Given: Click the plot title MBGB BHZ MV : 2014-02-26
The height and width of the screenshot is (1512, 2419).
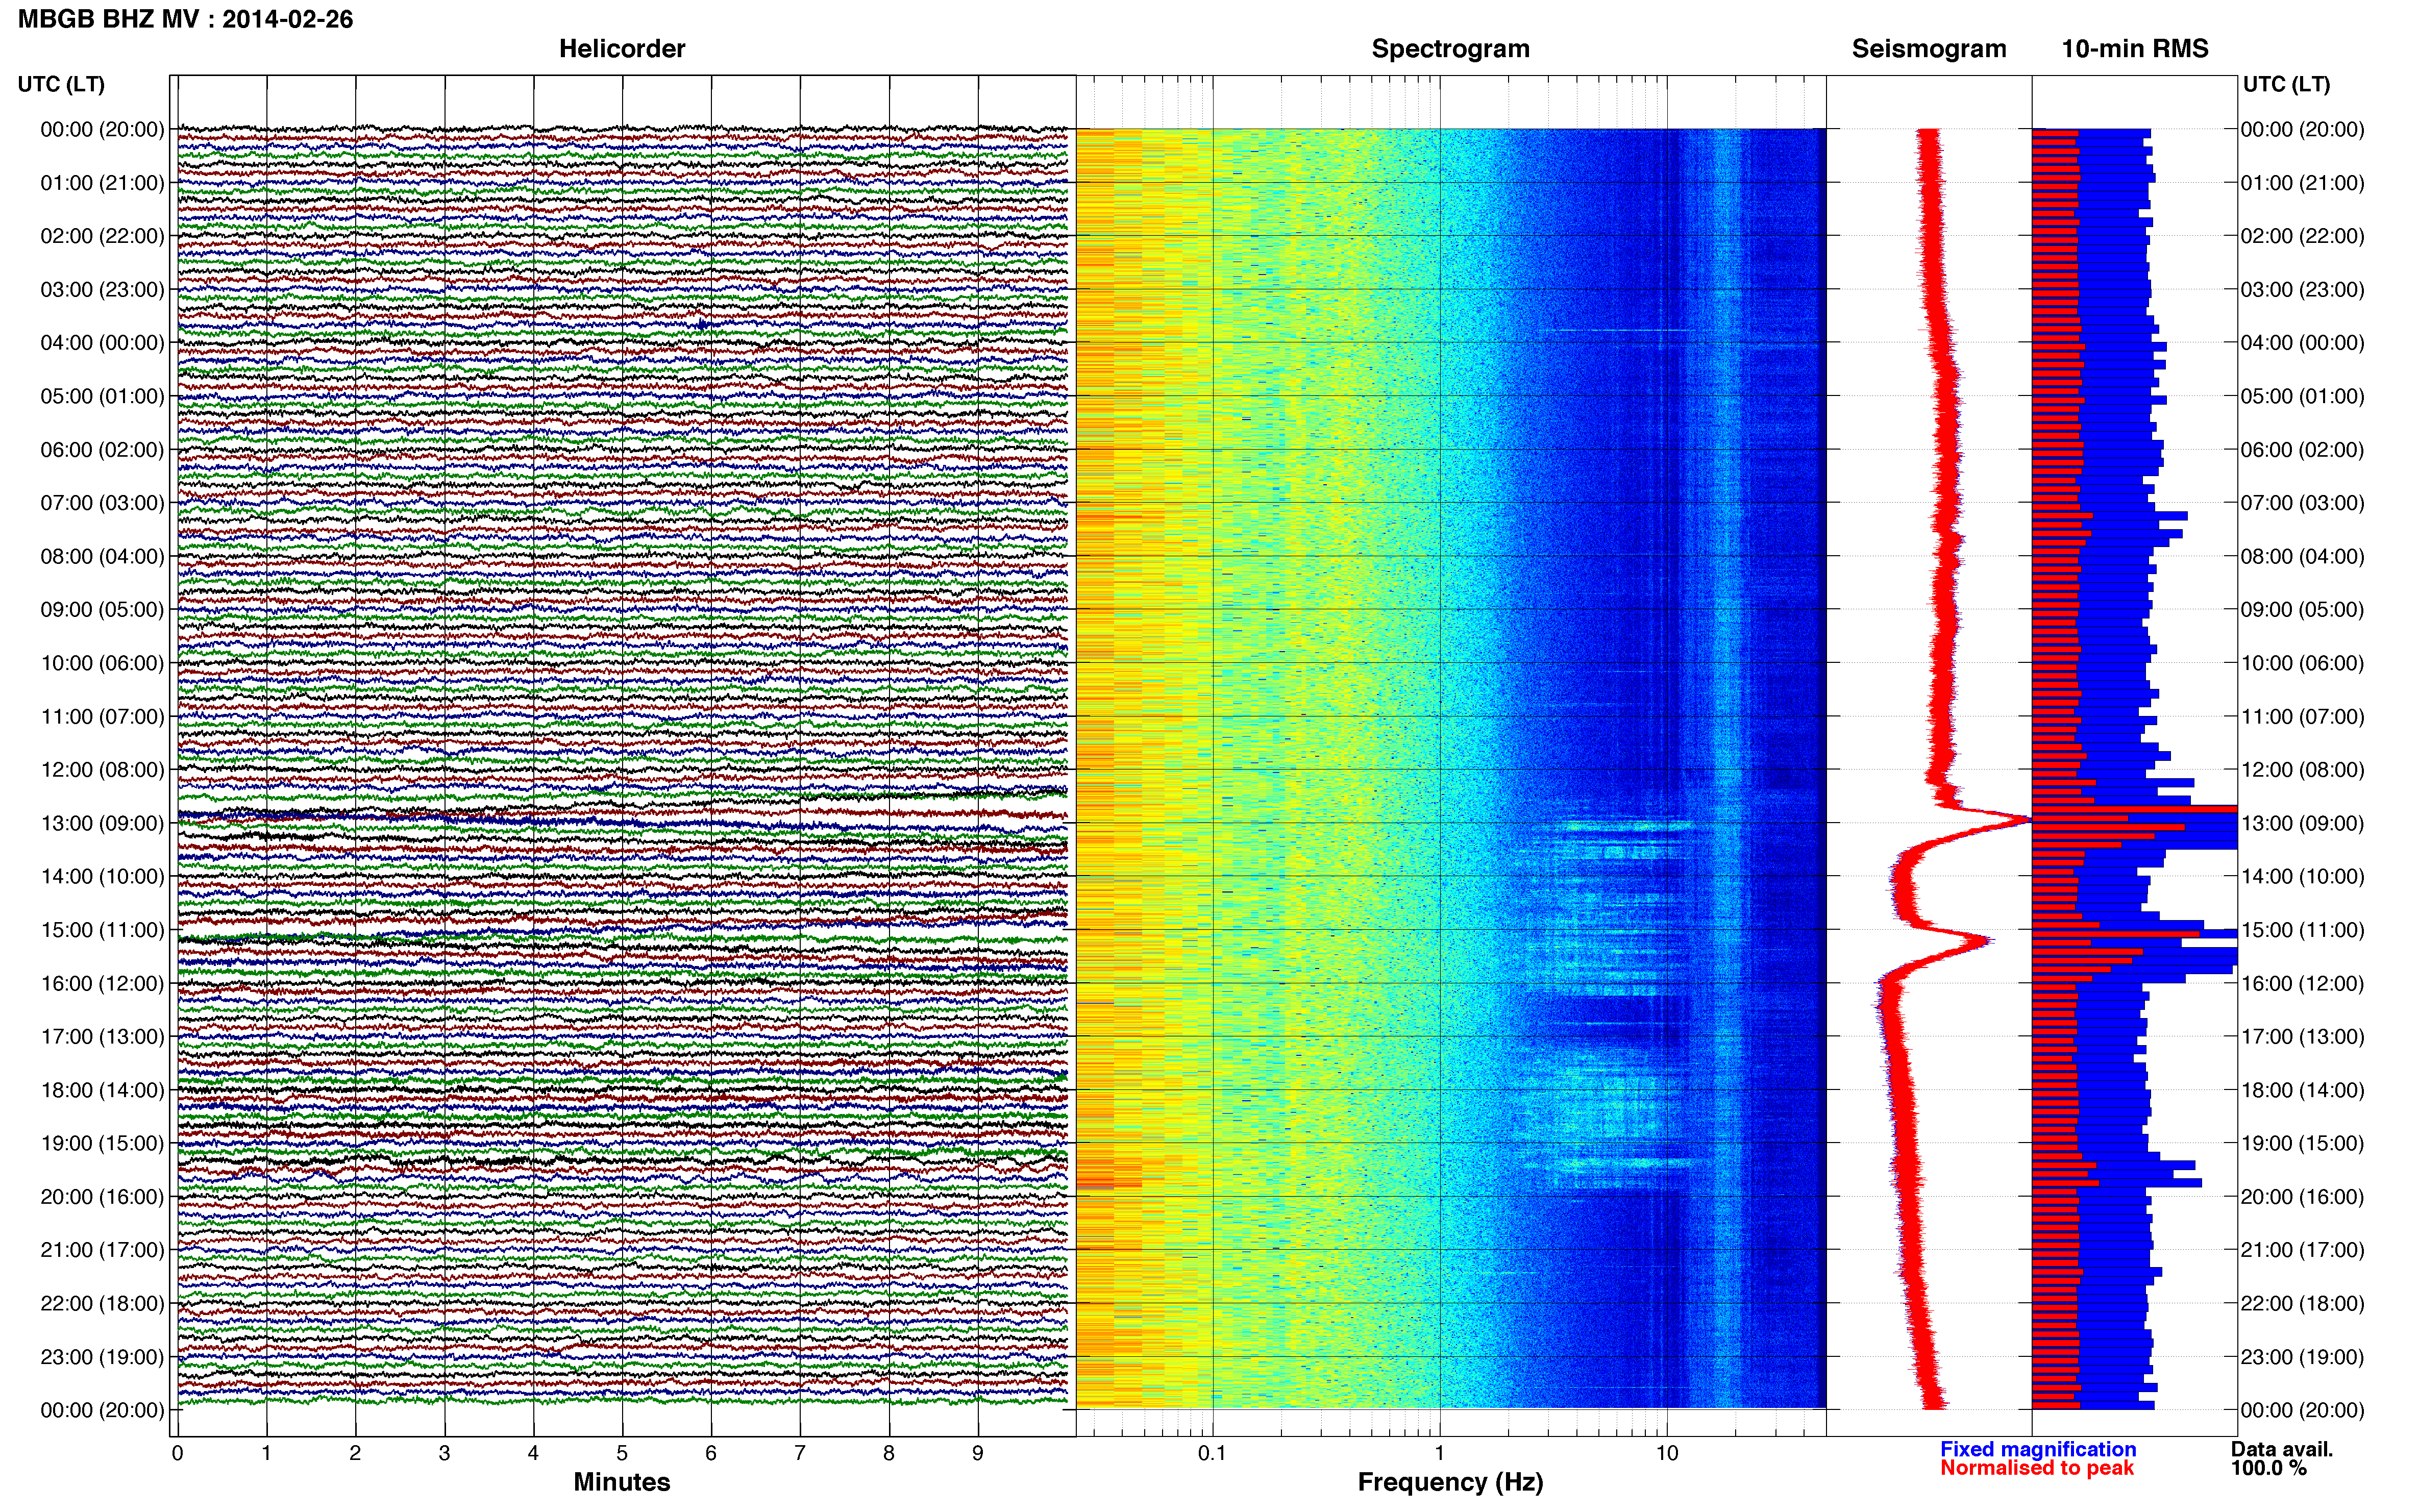Looking at the screenshot, I should click(185, 19).
